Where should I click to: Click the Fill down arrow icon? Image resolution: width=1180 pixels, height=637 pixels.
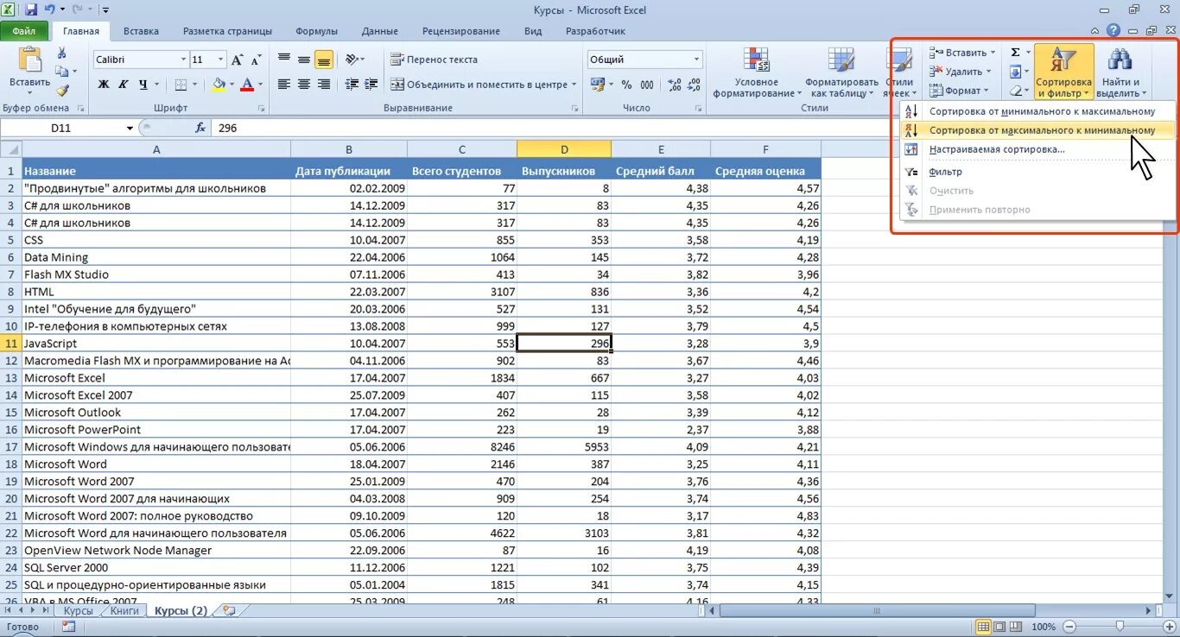(1016, 72)
